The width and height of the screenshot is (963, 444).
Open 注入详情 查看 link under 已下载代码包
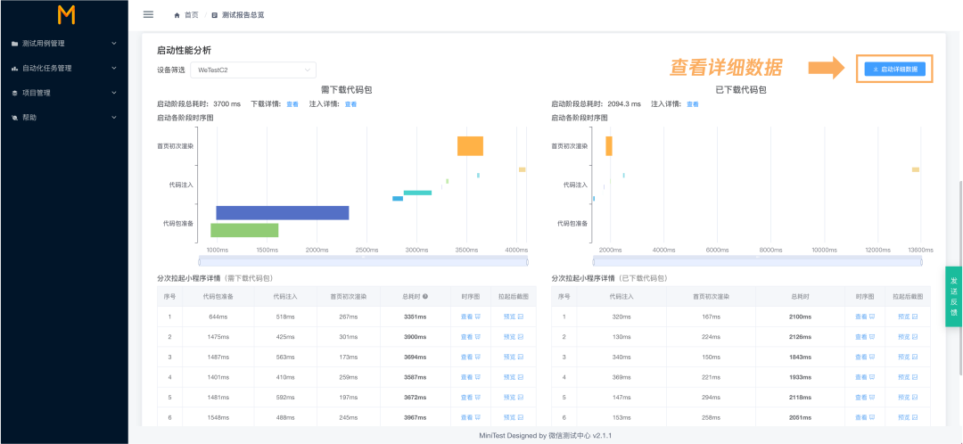[x=692, y=103]
